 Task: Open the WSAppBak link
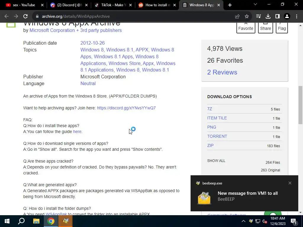click(56, 214)
